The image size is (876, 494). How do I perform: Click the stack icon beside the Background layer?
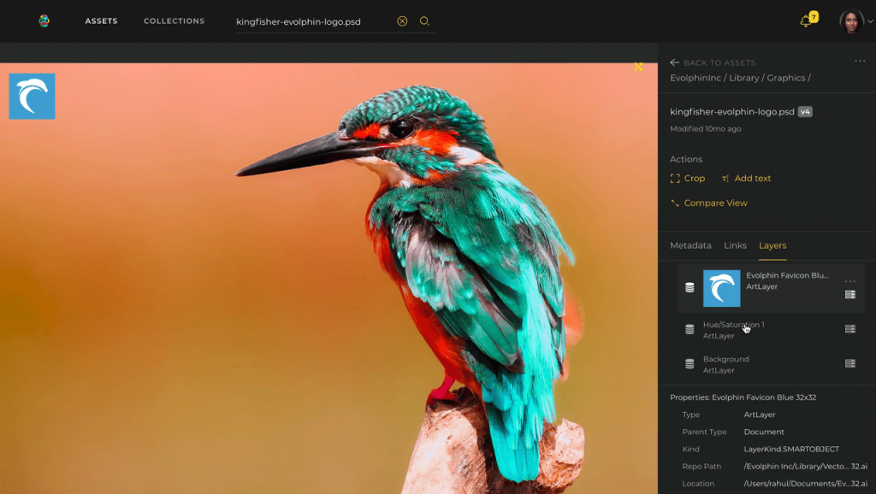pyautogui.click(x=690, y=363)
